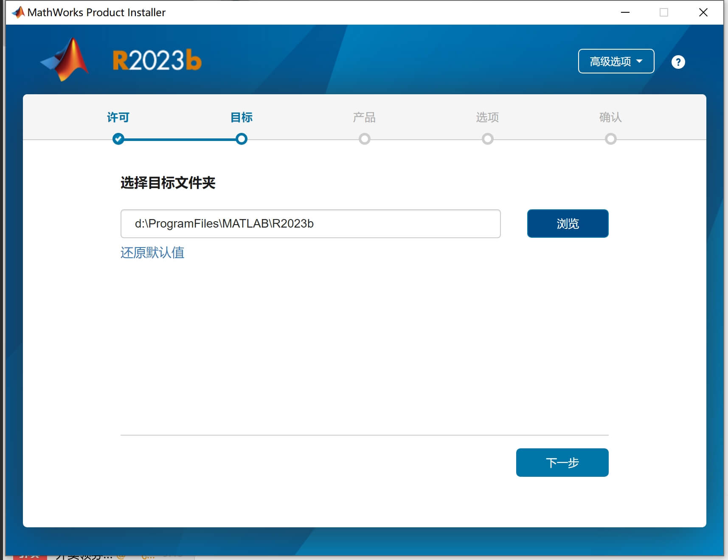Click the 浏览 button to choose folder
Image resolution: width=728 pixels, height=560 pixels.
pyautogui.click(x=568, y=223)
